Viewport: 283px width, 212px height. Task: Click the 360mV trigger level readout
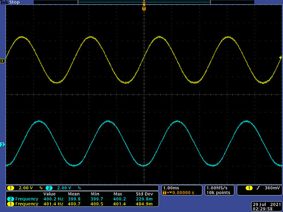[272, 188]
